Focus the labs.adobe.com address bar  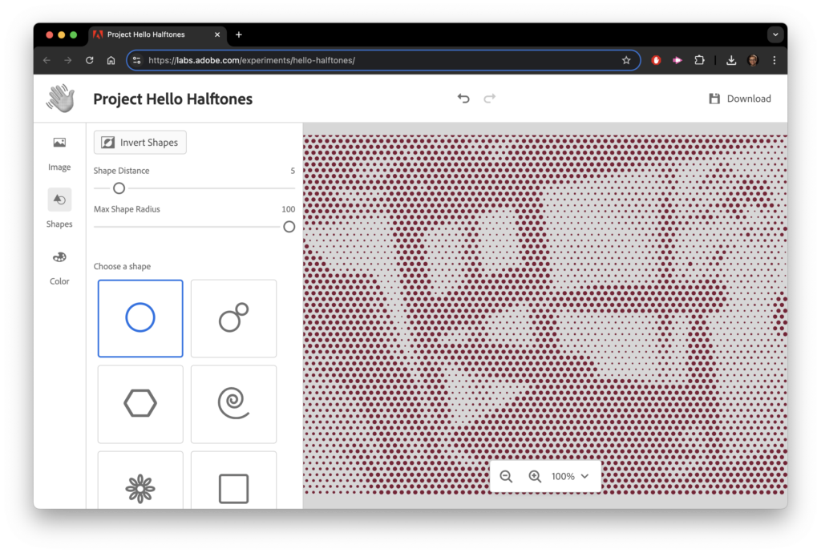382,60
